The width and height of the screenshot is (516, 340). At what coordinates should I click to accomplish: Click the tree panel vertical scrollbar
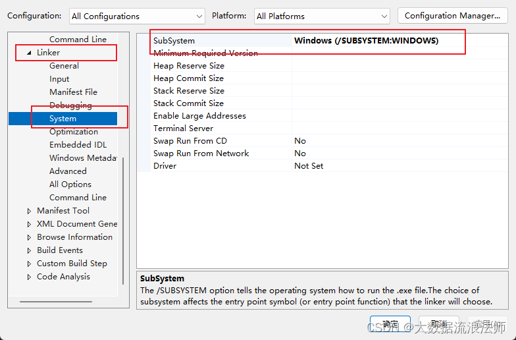pos(123,221)
